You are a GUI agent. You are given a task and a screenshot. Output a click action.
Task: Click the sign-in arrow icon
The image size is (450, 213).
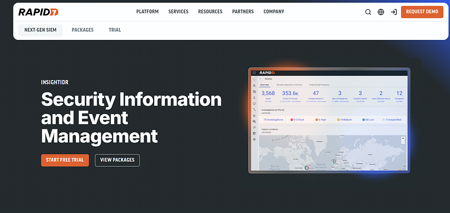click(394, 12)
